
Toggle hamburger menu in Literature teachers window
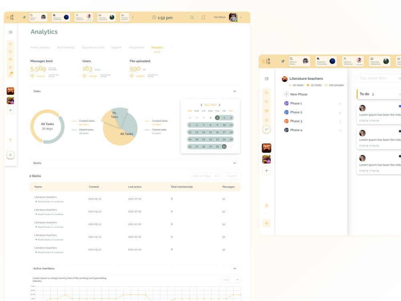267,79
